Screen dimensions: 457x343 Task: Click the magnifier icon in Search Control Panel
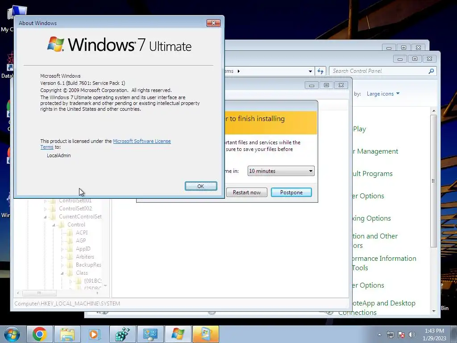pos(432,71)
